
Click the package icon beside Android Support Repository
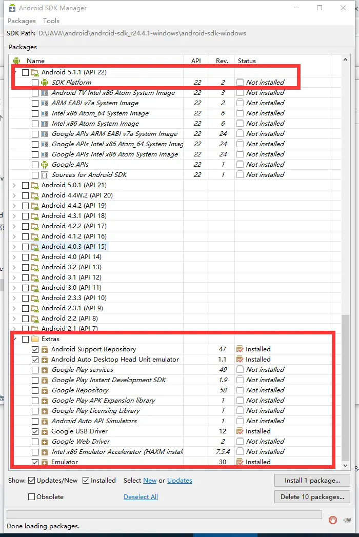[45, 349]
